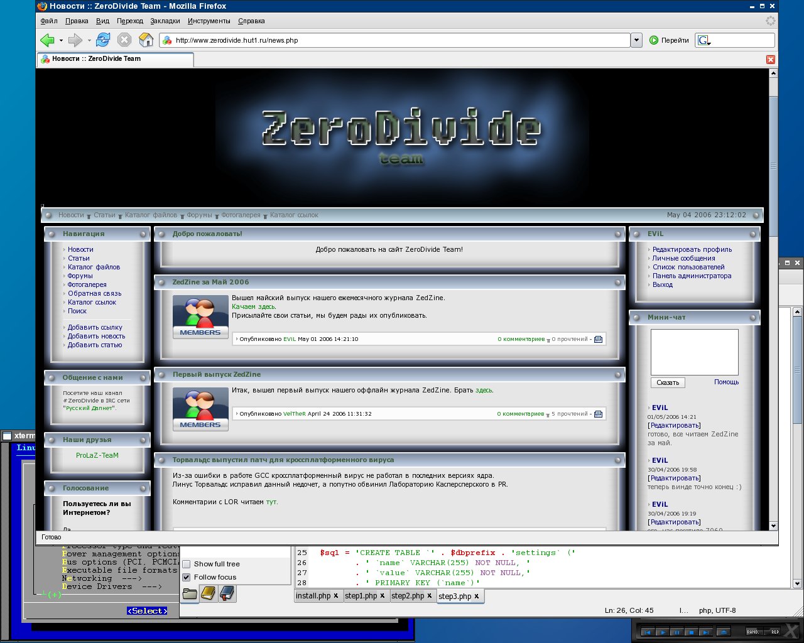
Task: Pause playback in the media player
Action: [676, 632]
